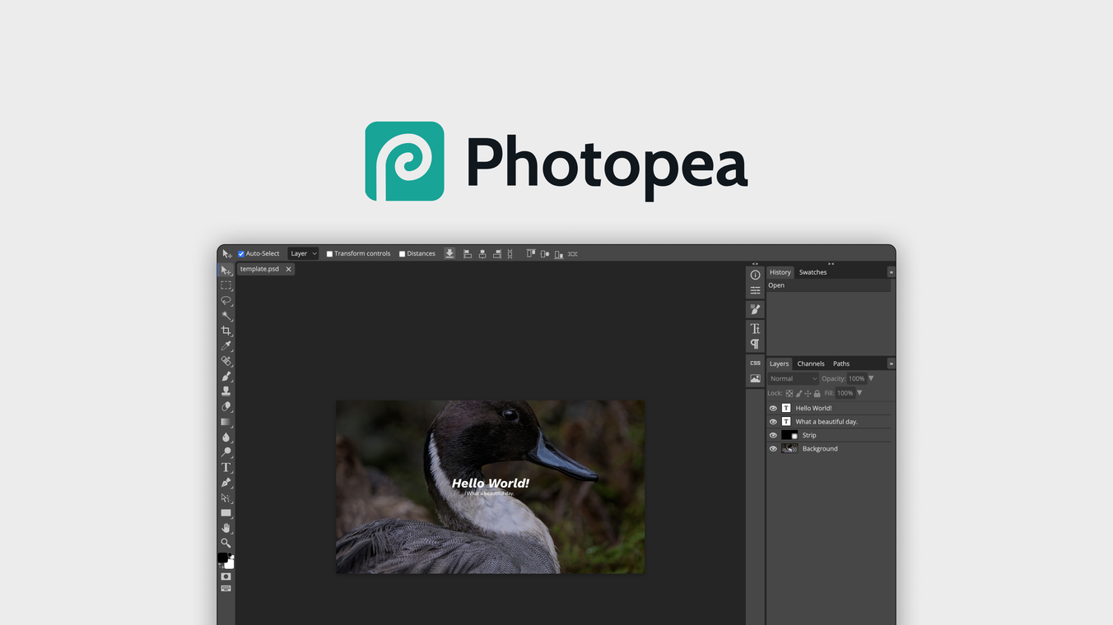Viewport: 1113px width, 625px height.
Task: Open the CSS panel
Action: (755, 363)
